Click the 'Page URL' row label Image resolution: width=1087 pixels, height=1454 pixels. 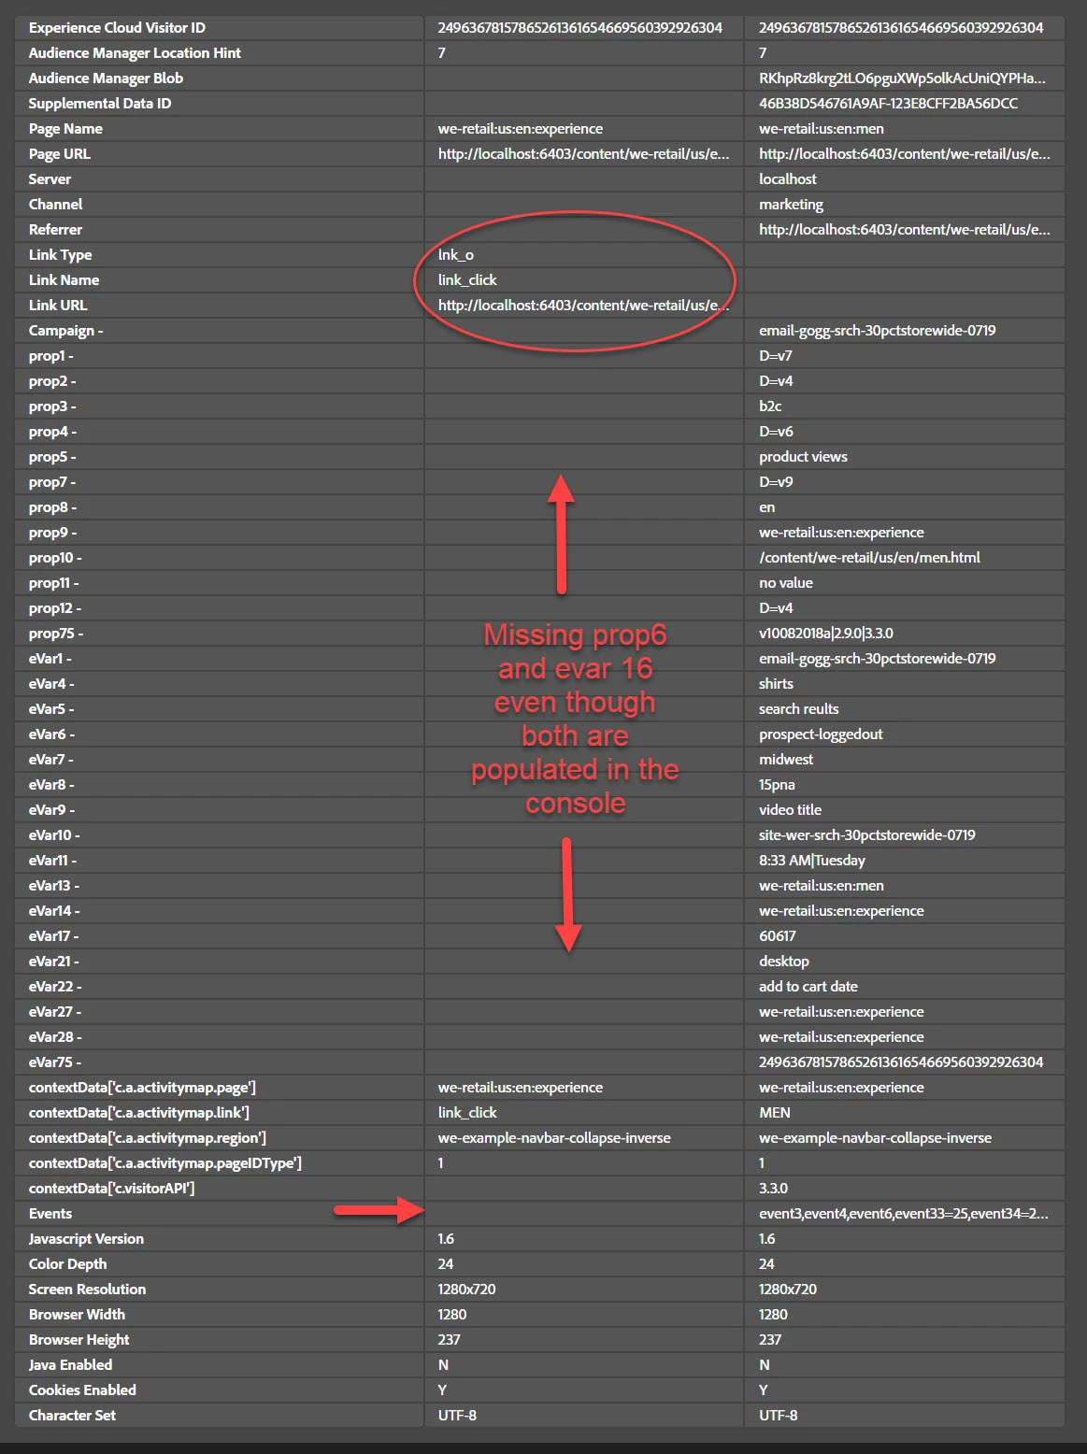(60, 154)
